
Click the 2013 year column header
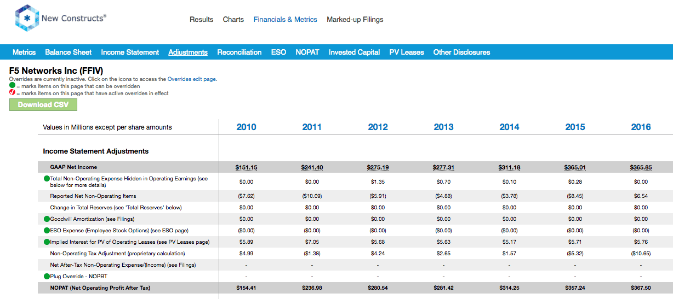tap(444, 127)
